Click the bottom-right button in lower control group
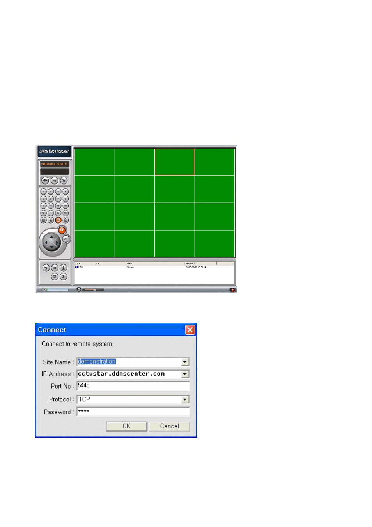 (64, 277)
